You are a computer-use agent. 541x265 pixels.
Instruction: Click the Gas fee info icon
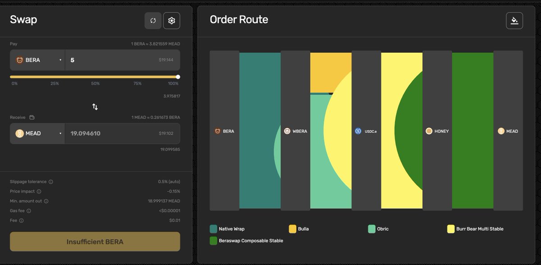click(29, 211)
